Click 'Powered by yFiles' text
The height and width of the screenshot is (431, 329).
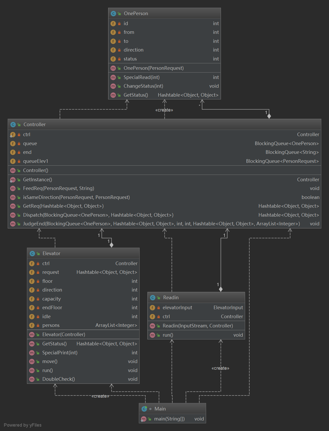click(x=23, y=425)
